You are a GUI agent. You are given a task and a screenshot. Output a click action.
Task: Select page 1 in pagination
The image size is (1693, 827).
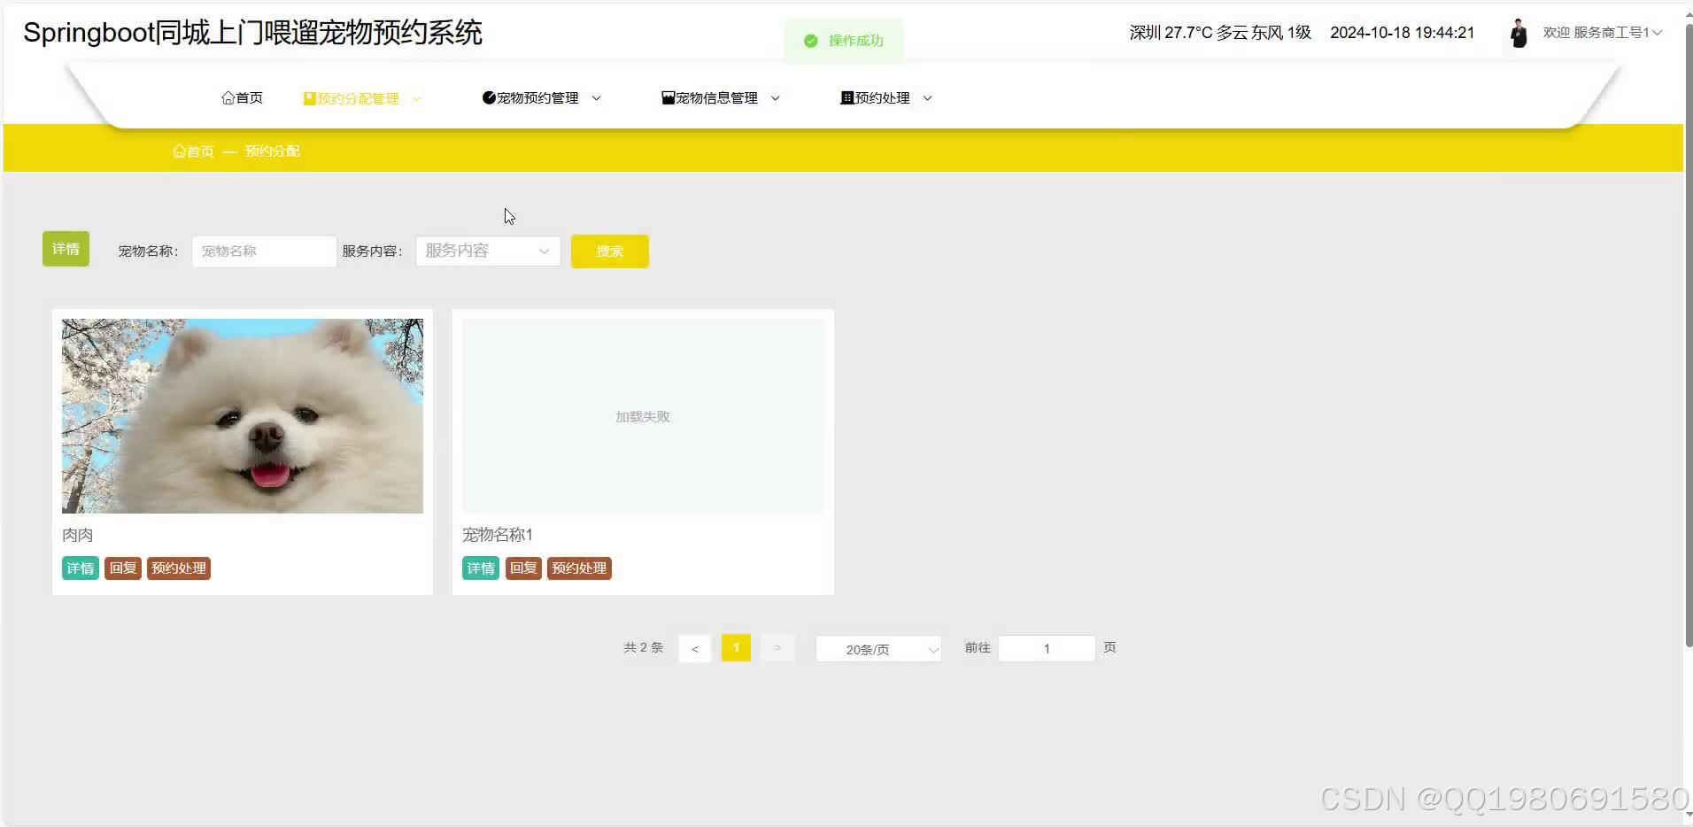click(736, 647)
